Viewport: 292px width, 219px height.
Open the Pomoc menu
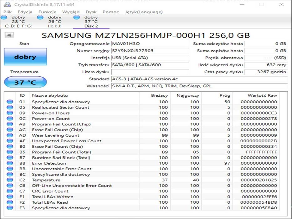[x=110, y=12]
